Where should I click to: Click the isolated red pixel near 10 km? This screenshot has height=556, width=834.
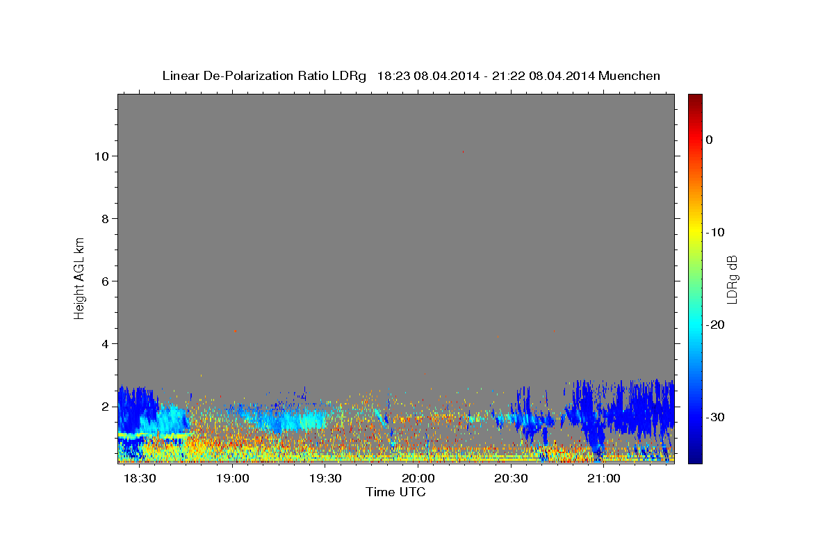click(x=463, y=151)
